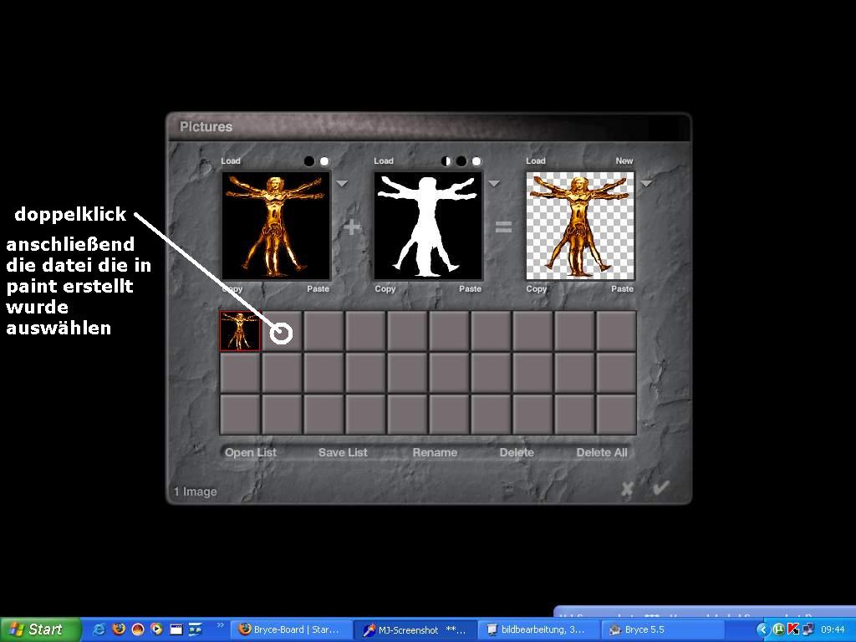
Task: Select the third empty slot in the top grid row
Action: pos(365,331)
